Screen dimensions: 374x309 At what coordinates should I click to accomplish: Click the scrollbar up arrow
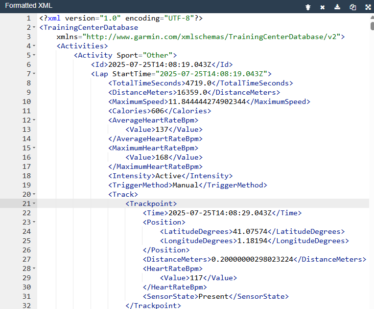(372, 17)
